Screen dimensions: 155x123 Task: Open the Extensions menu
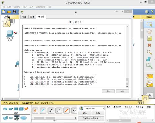coord(40,7)
